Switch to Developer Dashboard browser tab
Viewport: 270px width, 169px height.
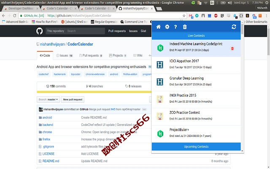[x=22, y=8]
